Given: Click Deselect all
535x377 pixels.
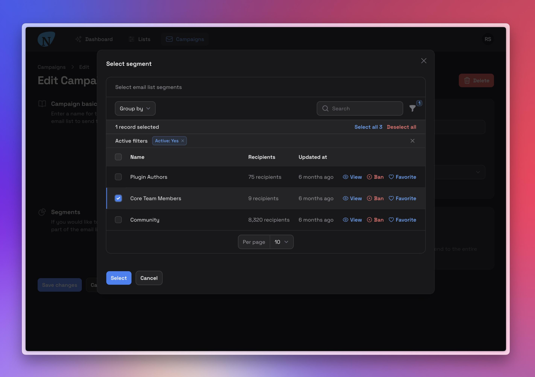Looking at the screenshot, I should coord(401,127).
